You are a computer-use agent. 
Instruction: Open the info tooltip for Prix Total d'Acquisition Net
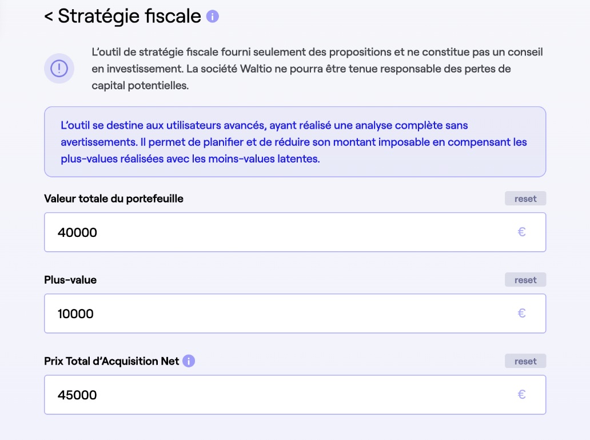(x=189, y=360)
